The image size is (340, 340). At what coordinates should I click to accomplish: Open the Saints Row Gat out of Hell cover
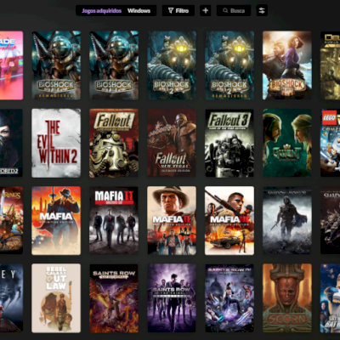(x=114, y=298)
